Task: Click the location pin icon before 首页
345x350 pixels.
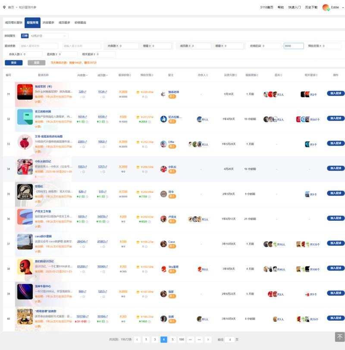Action: [x=4, y=7]
